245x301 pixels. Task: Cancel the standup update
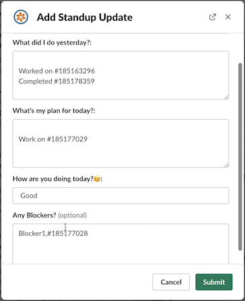tap(171, 282)
